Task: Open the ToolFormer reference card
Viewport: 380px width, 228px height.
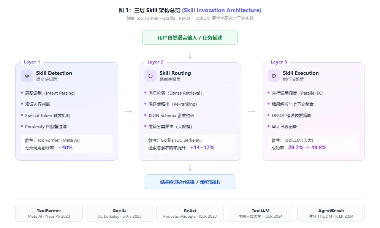Action: [49, 213]
